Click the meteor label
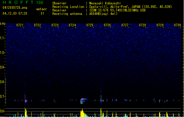The width and height of the screenshot is (184, 117). coord(42,9)
